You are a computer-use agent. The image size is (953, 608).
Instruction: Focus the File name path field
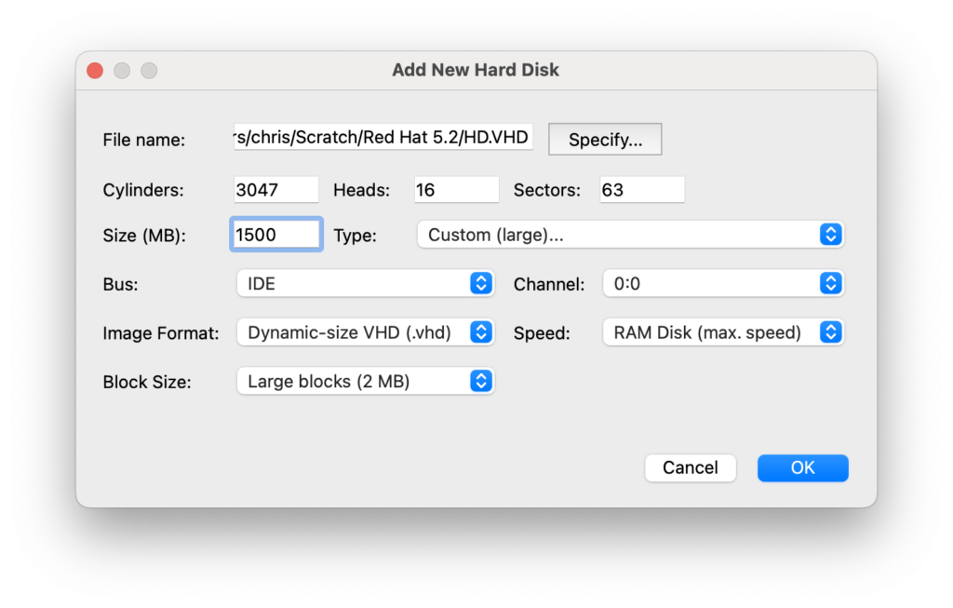pos(383,138)
